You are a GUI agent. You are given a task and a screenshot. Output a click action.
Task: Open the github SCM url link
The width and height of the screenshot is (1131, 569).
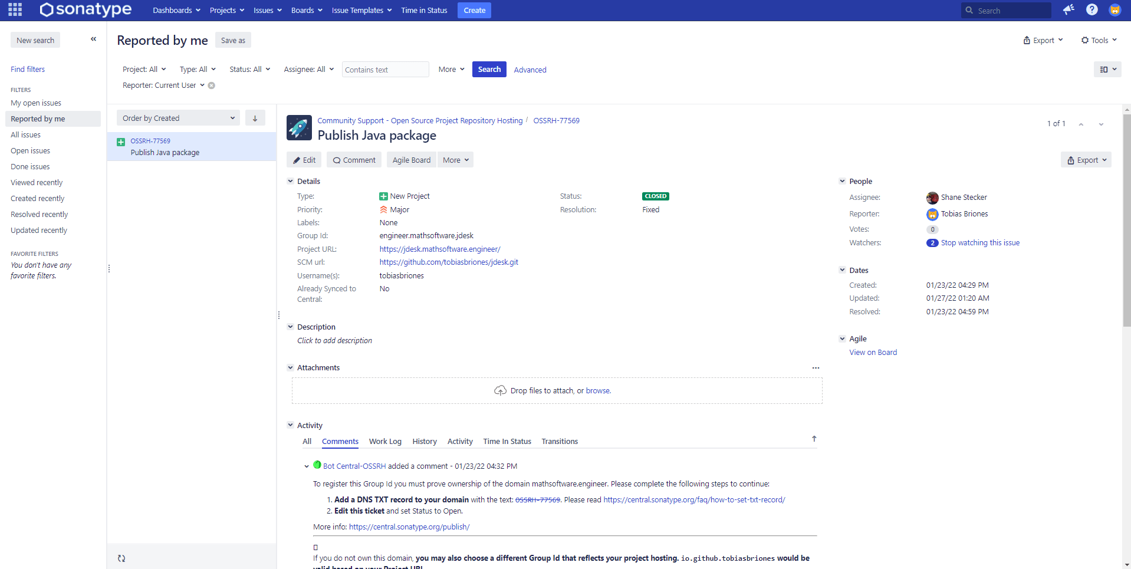(449, 262)
